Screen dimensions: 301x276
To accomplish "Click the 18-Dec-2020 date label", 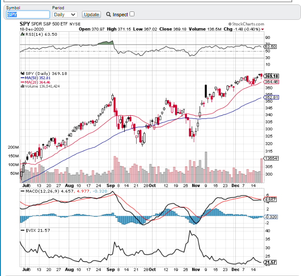I will point(32,29).
